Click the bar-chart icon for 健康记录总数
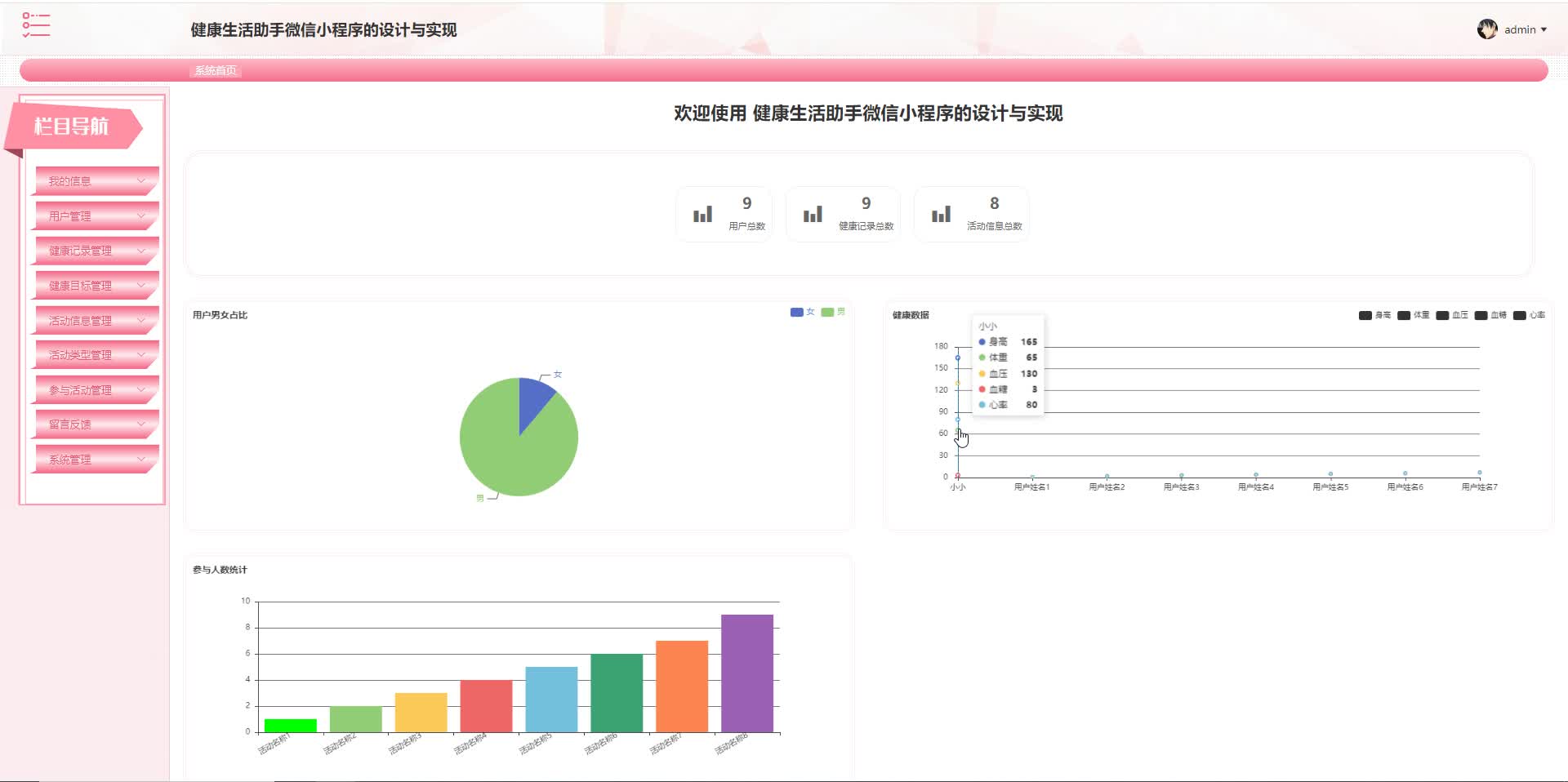The width and height of the screenshot is (1568, 782). point(813,214)
